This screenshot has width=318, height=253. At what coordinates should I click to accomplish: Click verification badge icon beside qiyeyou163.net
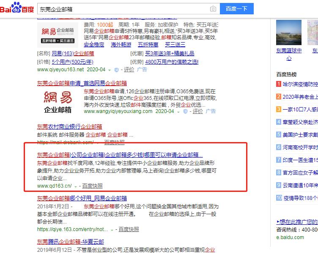(116, 70)
